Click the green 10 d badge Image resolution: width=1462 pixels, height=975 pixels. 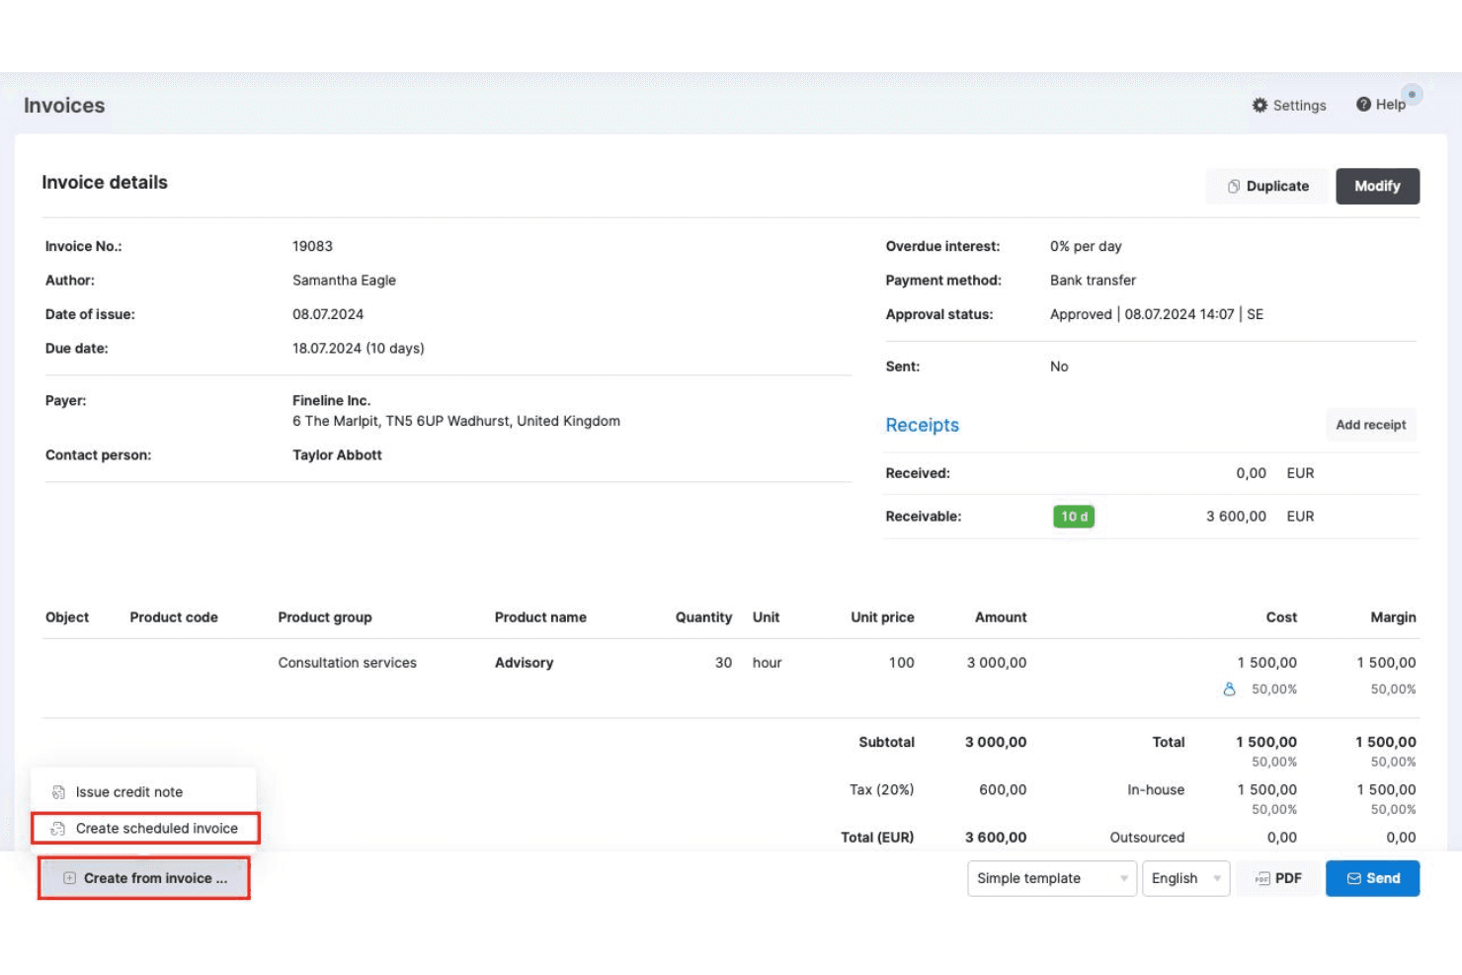click(1074, 517)
